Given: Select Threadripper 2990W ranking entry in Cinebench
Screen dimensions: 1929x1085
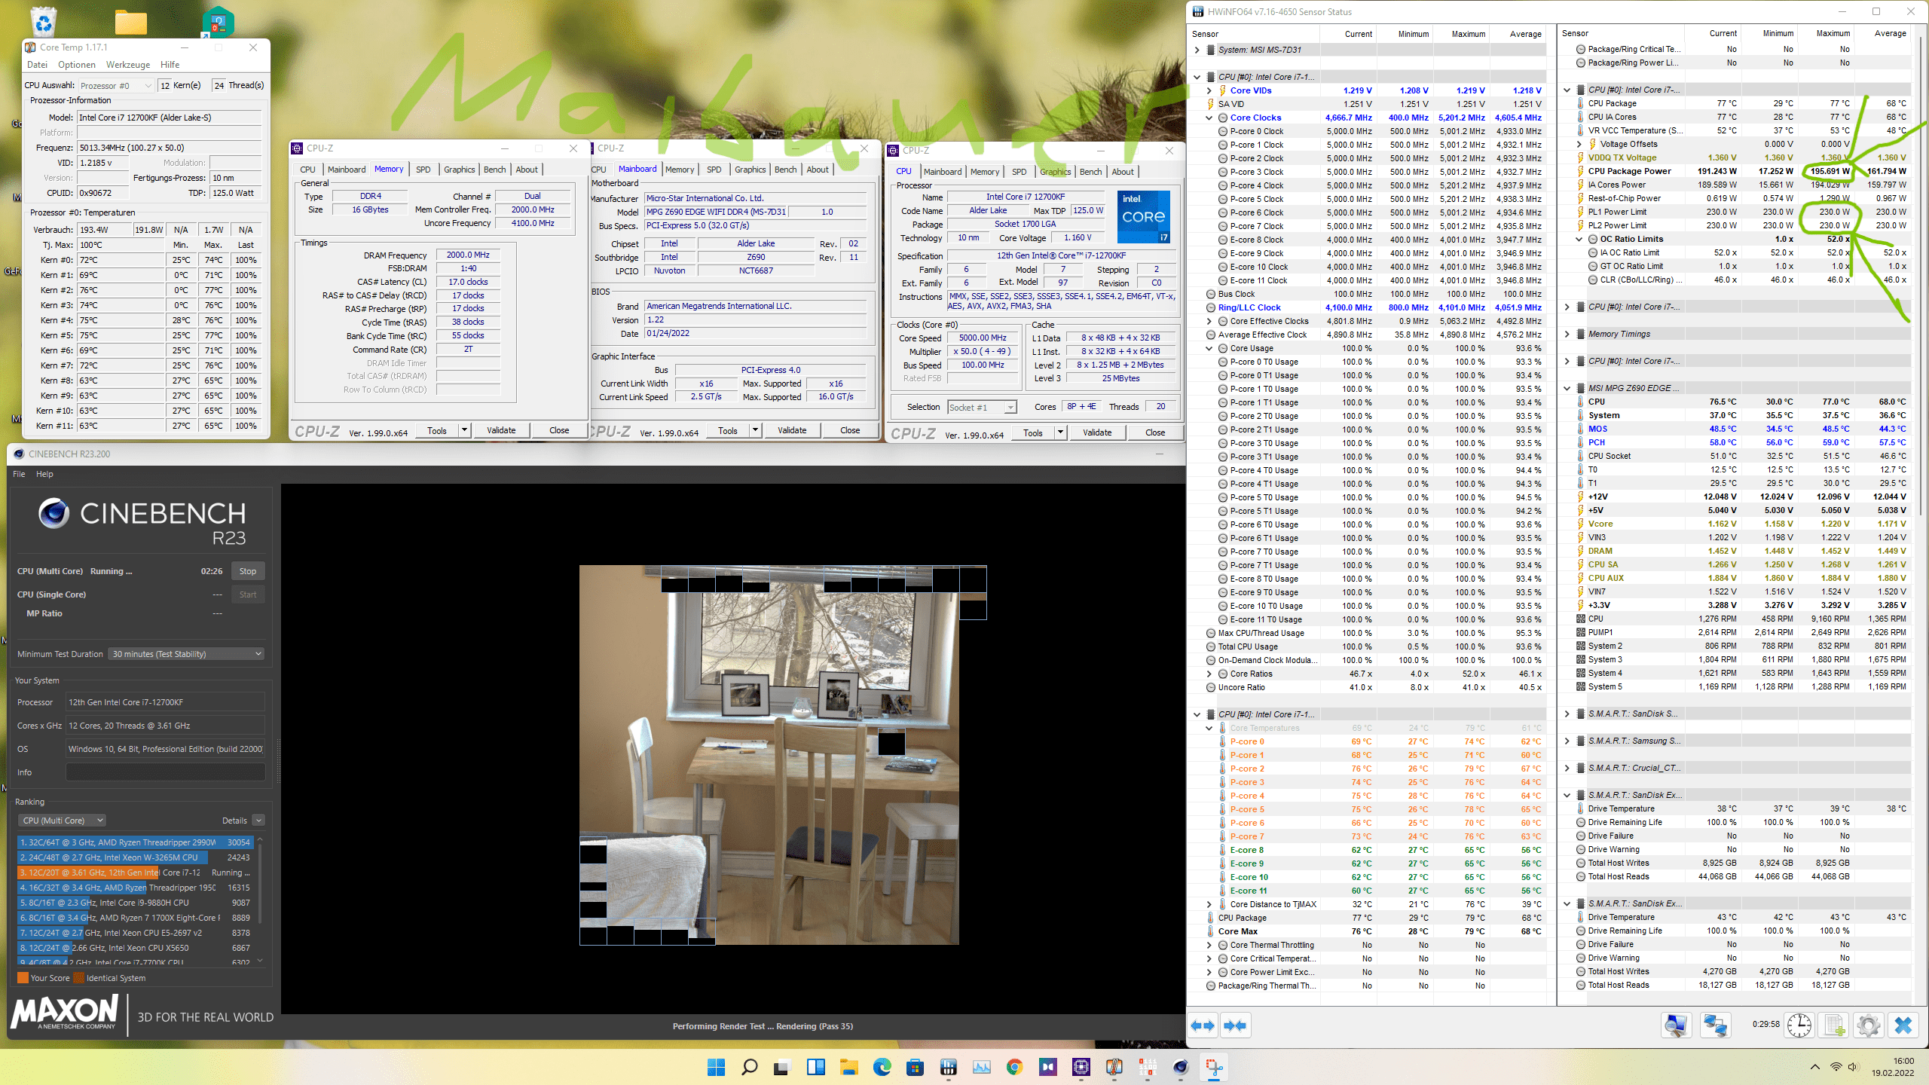Looking at the screenshot, I should [136, 842].
